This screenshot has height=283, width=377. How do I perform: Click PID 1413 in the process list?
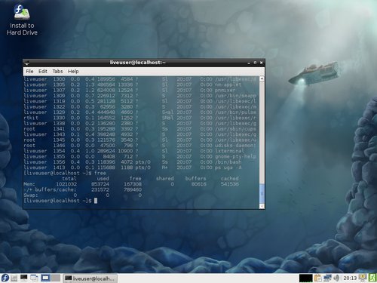tap(59, 168)
